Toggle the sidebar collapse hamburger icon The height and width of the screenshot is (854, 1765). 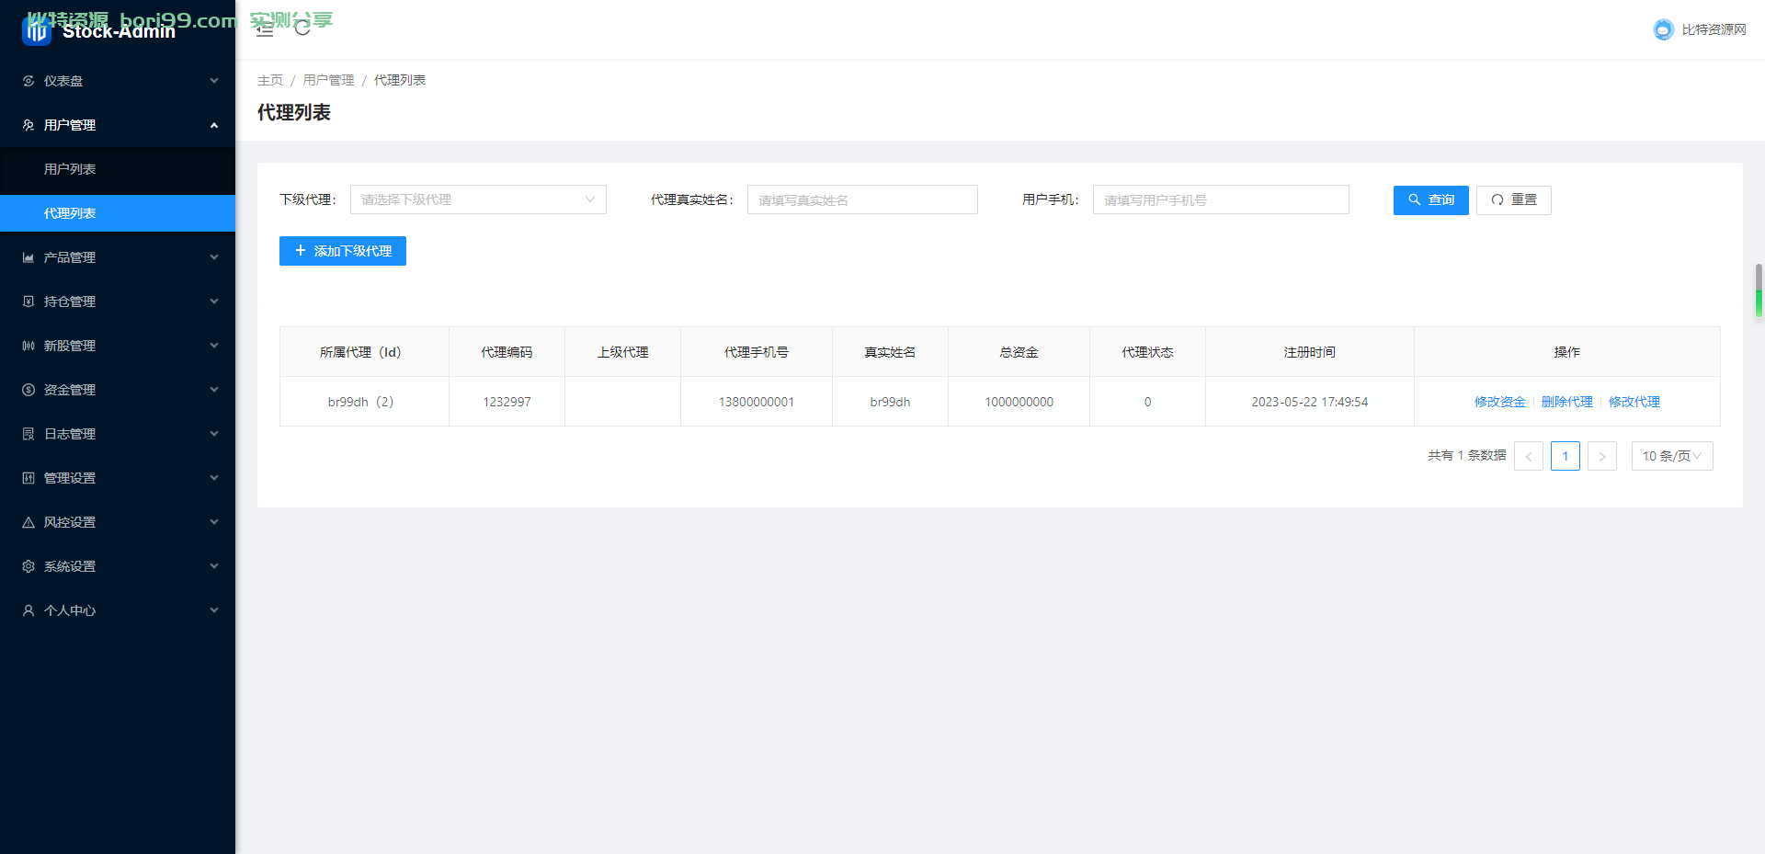click(x=265, y=29)
